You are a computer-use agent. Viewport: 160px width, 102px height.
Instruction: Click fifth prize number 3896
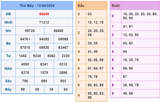[x=63, y=73]
